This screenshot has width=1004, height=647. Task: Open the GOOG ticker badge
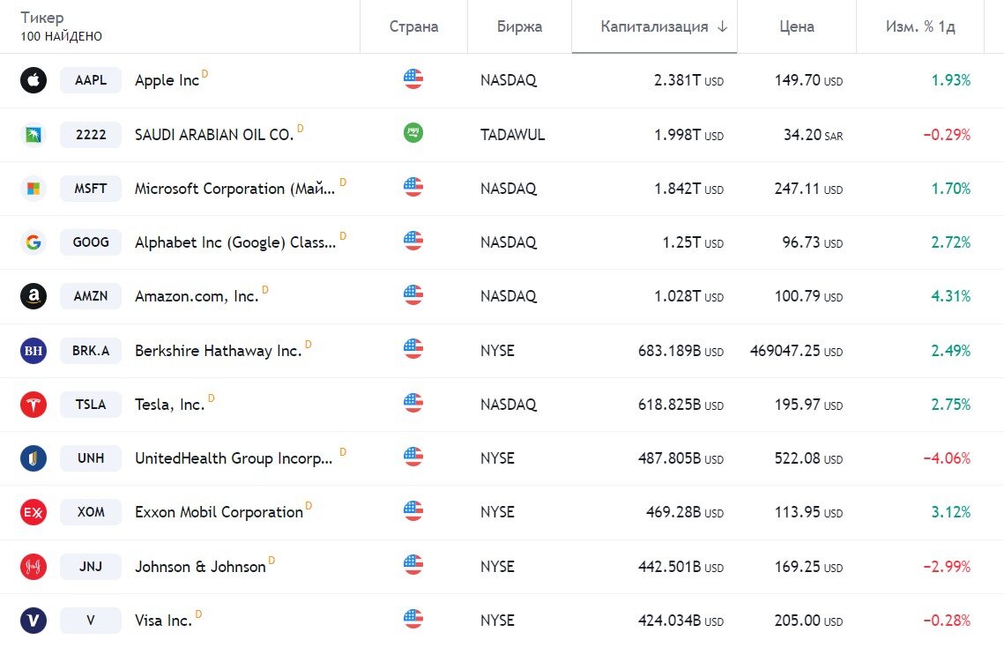pos(90,242)
